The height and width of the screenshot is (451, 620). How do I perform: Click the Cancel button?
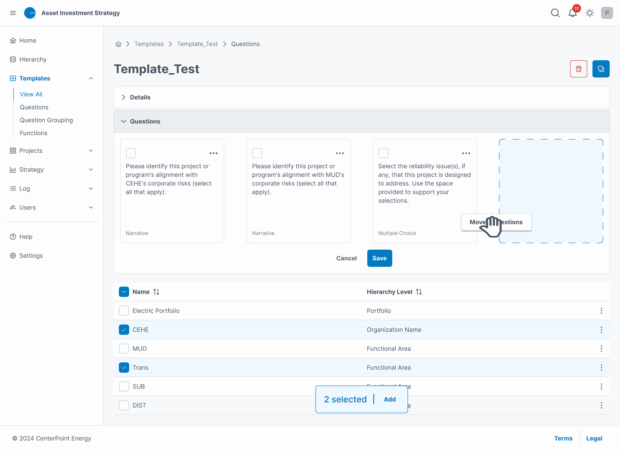pyautogui.click(x=347, y=258)
